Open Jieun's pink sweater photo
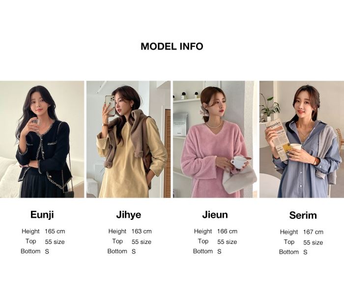This screenshot has width=344, height=300. click(215, 139)
